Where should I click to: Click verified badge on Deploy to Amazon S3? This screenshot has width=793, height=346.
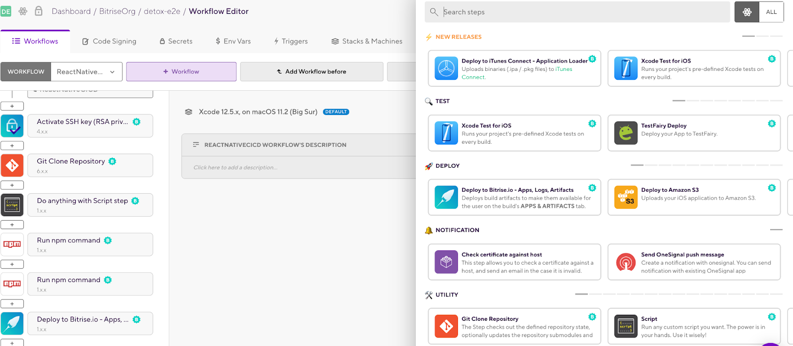772,188
